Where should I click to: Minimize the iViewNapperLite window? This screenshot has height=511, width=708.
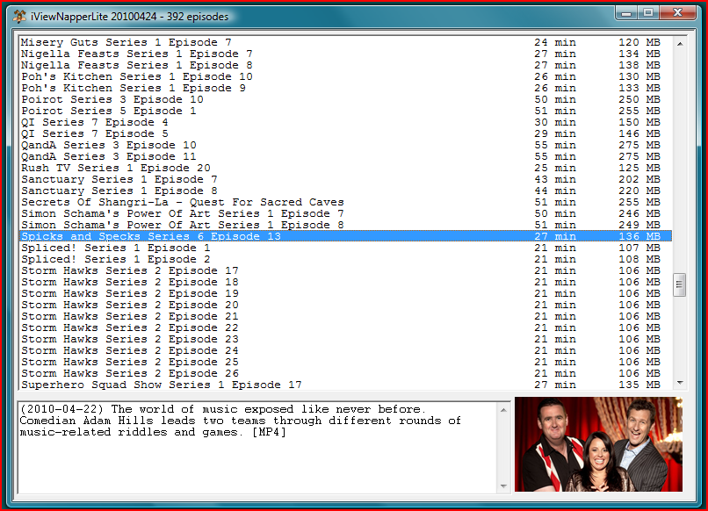[626, 13]
